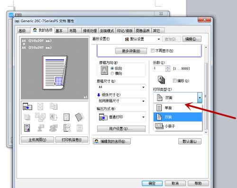Check the 不再显示 checkbox
Viewport: 237px width, 188px height.
[153, 51]
